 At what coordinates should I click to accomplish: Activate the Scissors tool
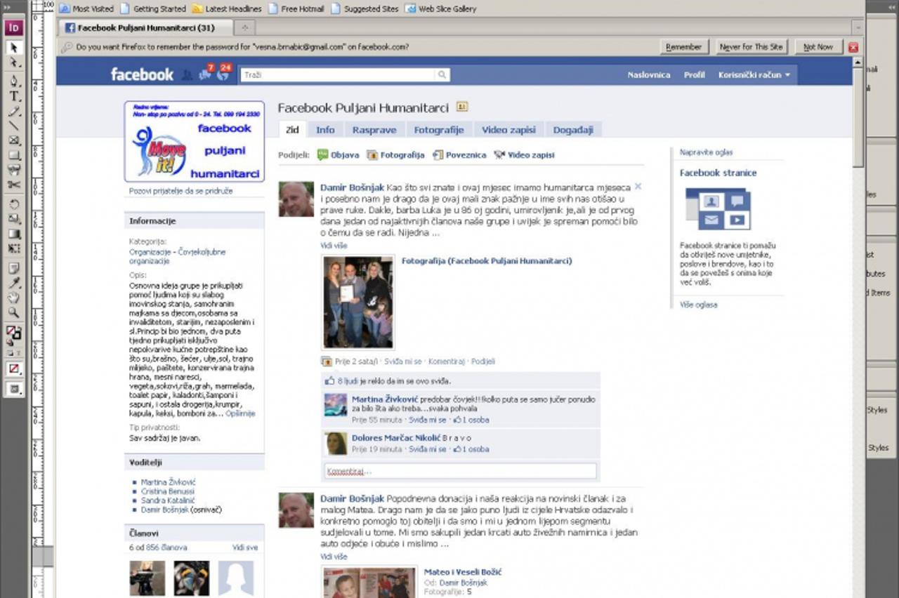[x=14, y=185]
